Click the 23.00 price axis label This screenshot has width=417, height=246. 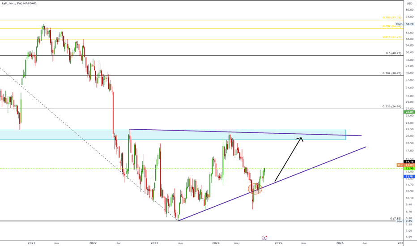tap(409, 123)
